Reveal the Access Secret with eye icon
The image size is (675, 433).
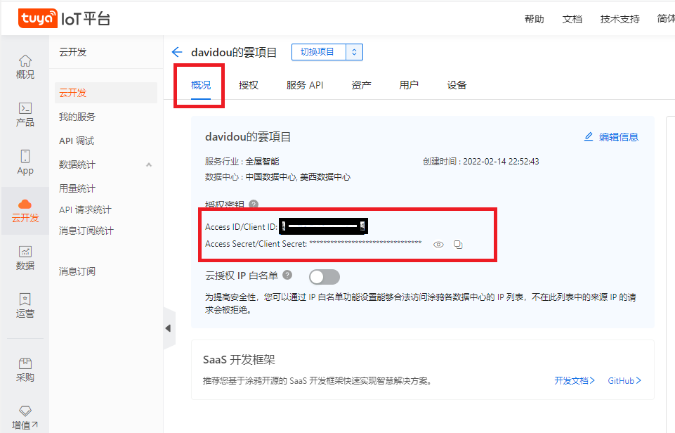pyautogui.click(x=438, y=245)
